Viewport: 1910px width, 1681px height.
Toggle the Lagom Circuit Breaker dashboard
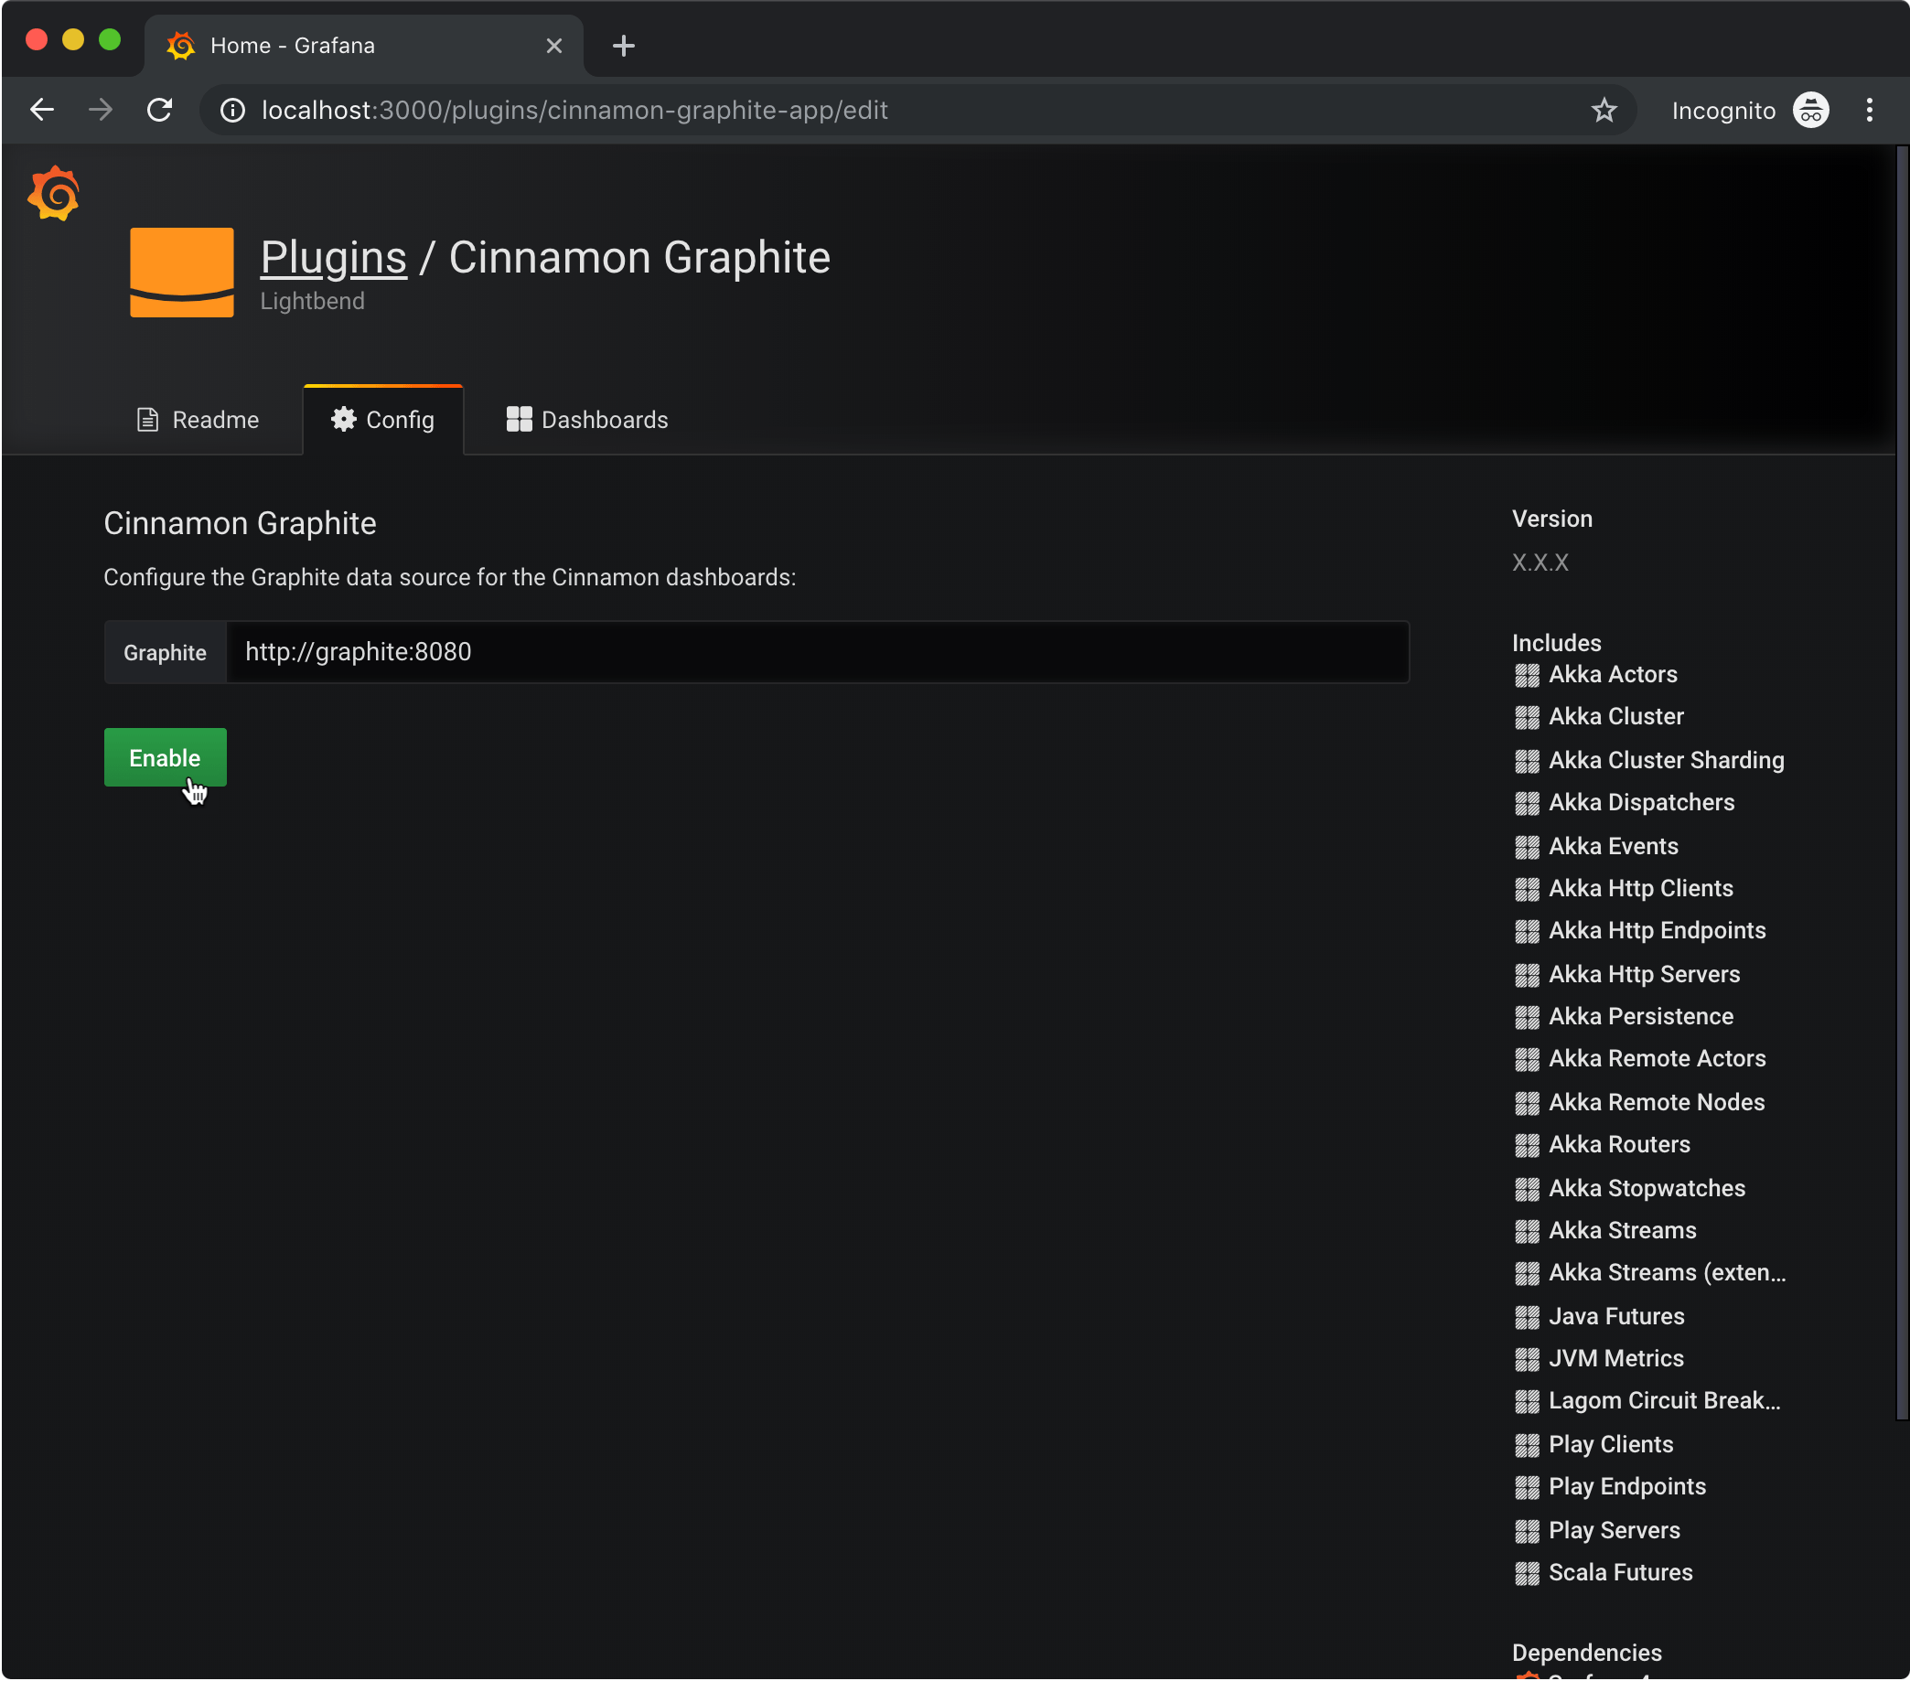pyautogui.click(x=1663, y=1400)
